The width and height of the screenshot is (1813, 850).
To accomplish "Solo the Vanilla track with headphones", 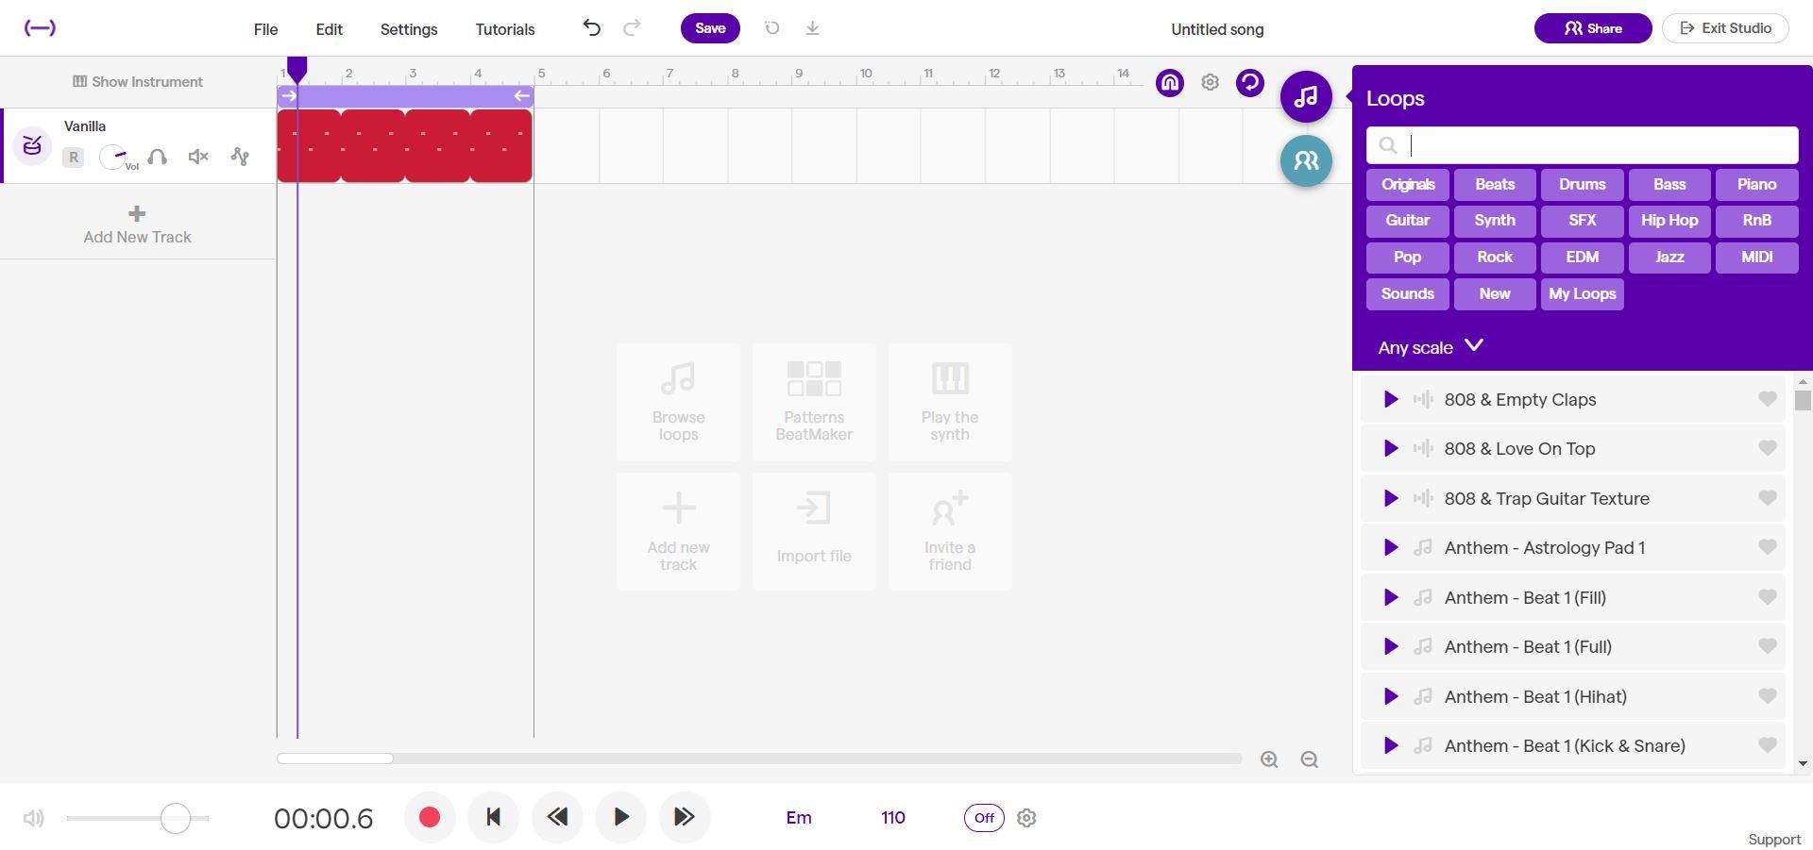I will coord(158,158).
